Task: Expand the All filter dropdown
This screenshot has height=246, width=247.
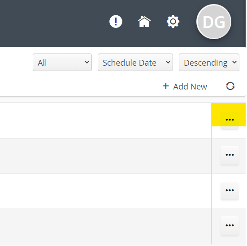Action: 62,62
